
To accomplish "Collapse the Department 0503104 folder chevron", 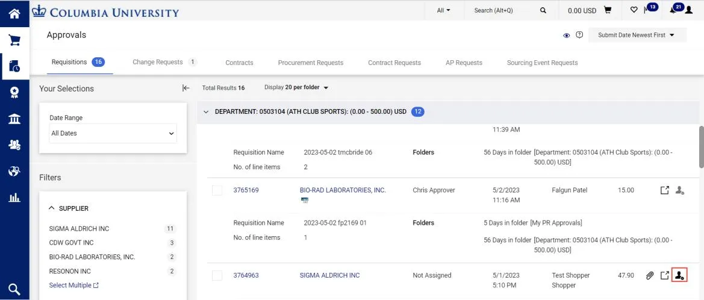I will (206, 112).
